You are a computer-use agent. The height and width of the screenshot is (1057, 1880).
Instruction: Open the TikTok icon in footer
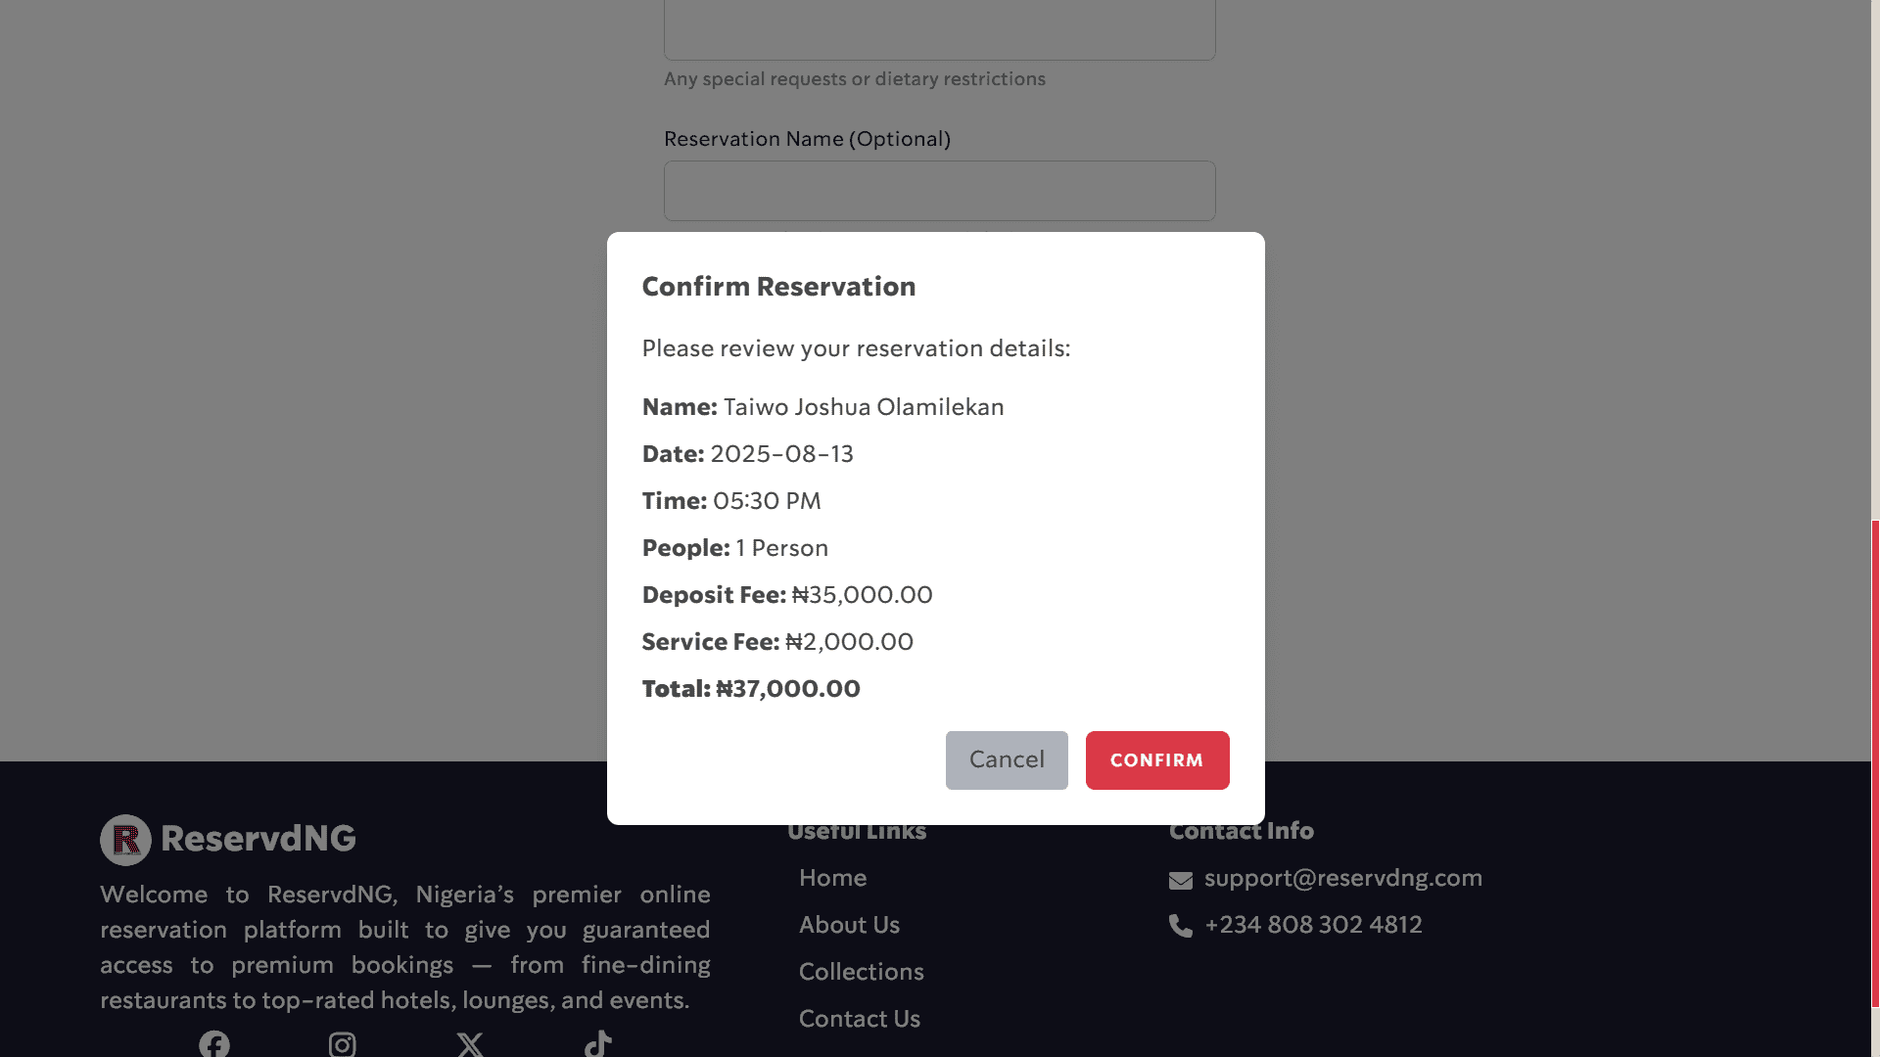coord(598,1043)
